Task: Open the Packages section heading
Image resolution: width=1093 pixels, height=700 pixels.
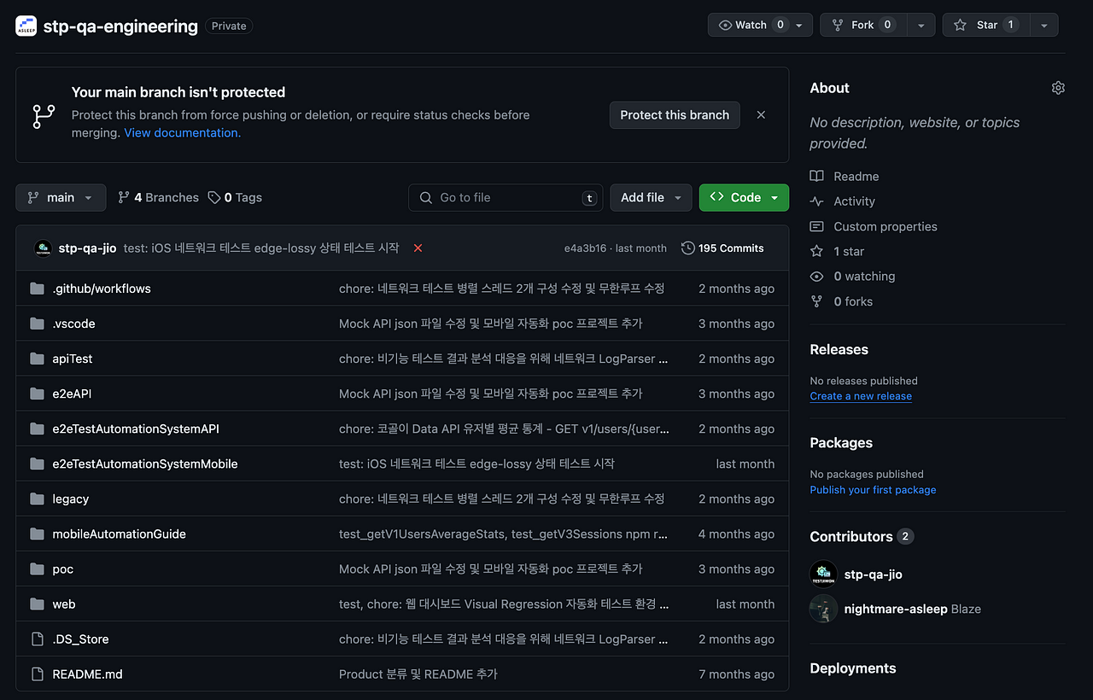Action: click(841, 442)
